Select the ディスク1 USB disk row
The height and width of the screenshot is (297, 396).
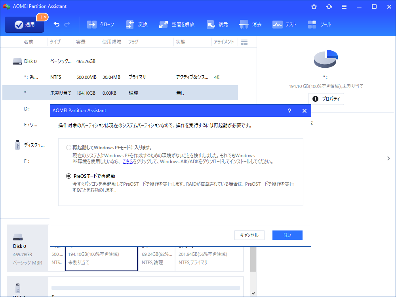[x=27, y=145]
